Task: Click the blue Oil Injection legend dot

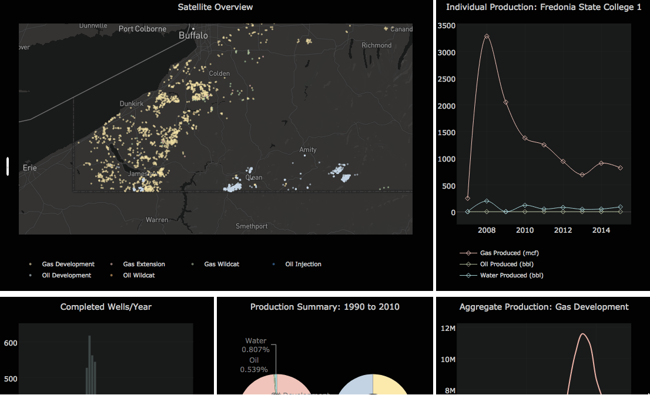Action: point(273,264)
